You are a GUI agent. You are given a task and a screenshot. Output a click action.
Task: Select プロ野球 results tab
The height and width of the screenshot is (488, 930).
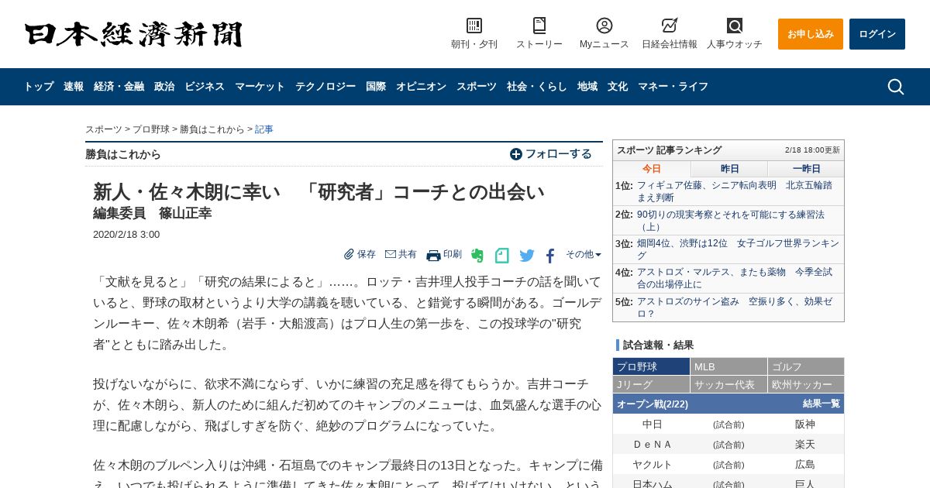(651, 366)
